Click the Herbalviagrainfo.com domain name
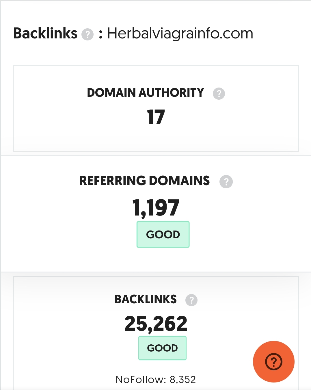This screenshot has height=390, width=311. (x=180, y=34)
